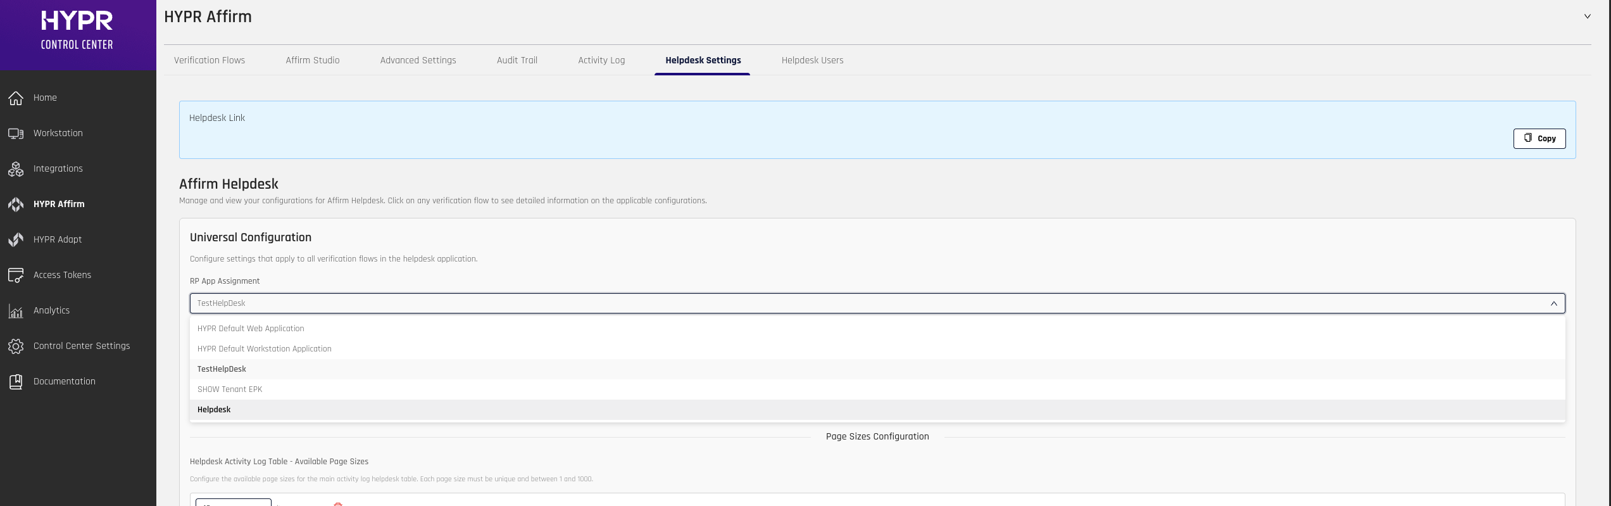Click the Control Center Settings gear icon
Viewport: 1611px width, 506px height.
tap(16, 346)
